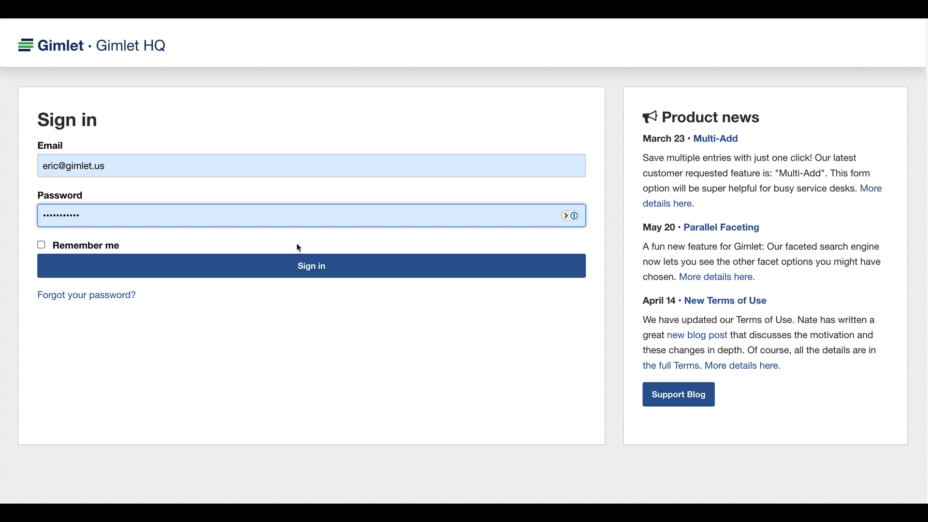Viewport: 928px width, 522px height.
Task: Submit with the blue Sign in button
Action: pyautogui.click(x=311, y=266)
